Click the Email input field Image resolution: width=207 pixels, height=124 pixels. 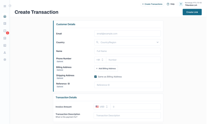pyautogui.click(x=127, y=34)
